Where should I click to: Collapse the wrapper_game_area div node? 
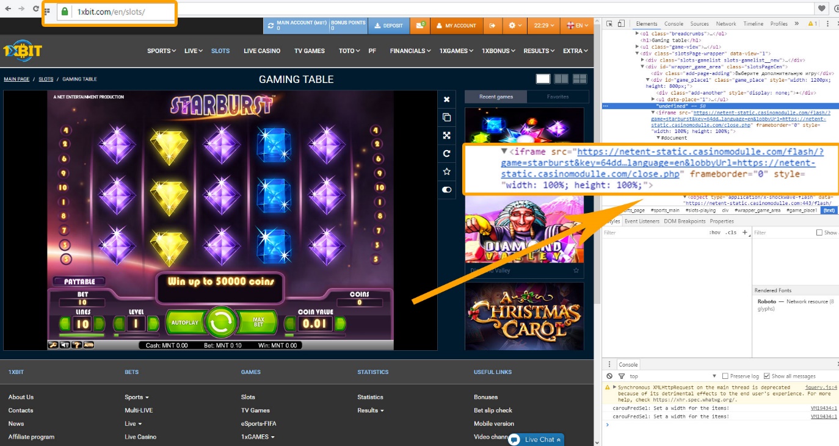coord(643,67)
